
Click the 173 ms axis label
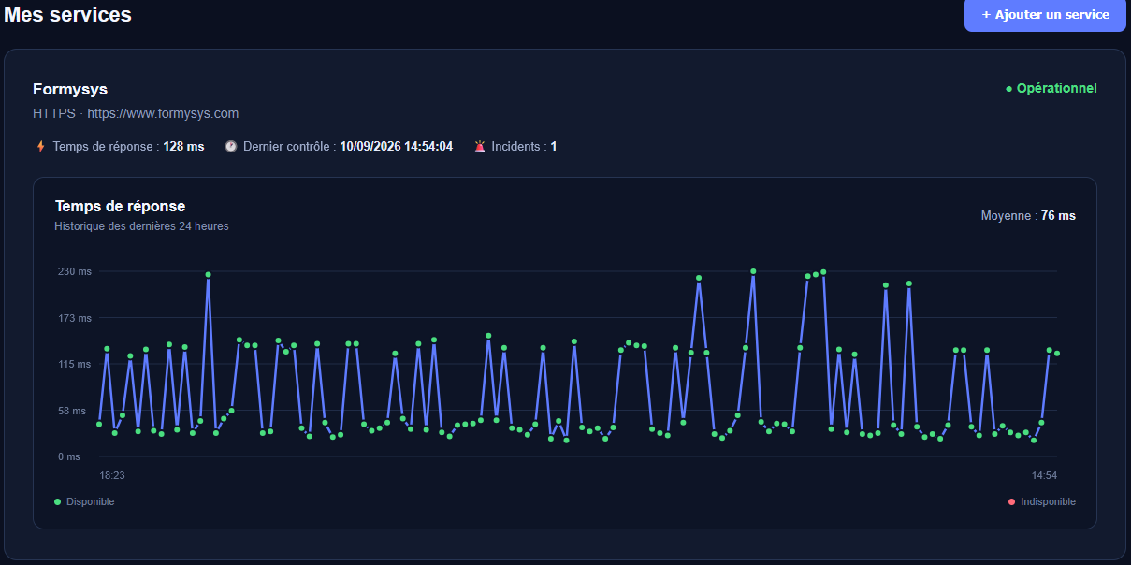pyautogui.click(x=76, y=318)
